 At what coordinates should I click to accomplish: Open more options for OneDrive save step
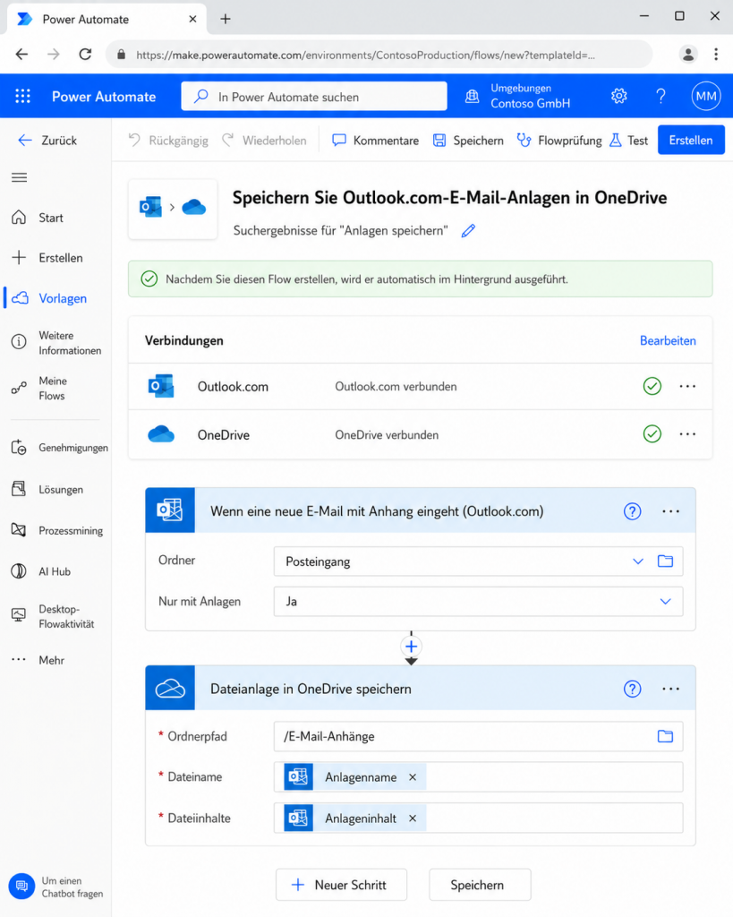[x=670, y=689]
